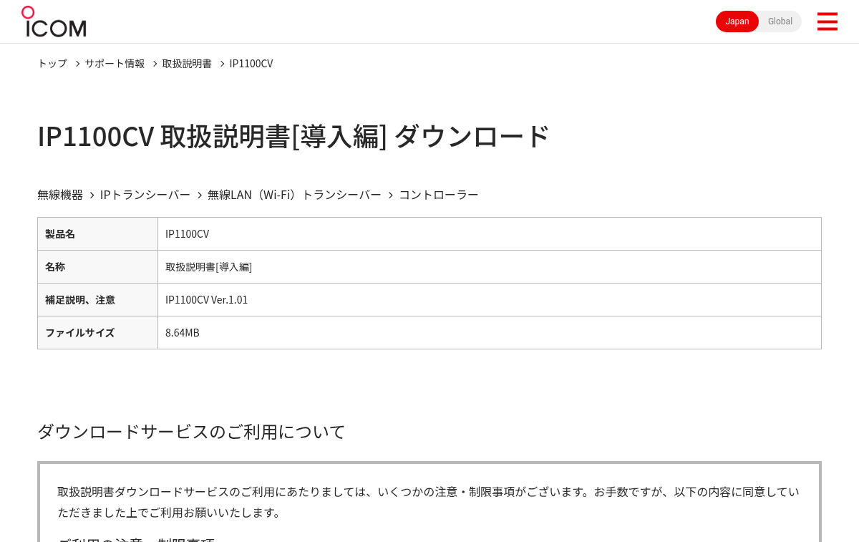859x542 pixels.
Task: Open 無線LAN（Wi-Fi）トランシーバー category link
Action: click(294, 194)
